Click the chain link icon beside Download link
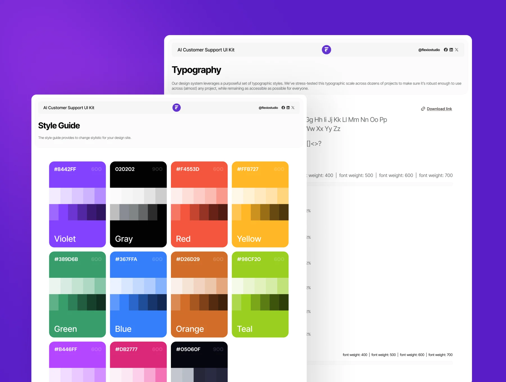This screenshot has width=506, height=382. click(x=423, y=109)
